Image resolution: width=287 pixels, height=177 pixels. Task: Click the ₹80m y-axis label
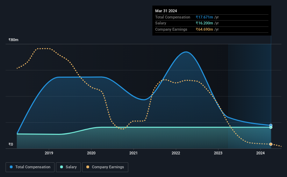[13, 40]
